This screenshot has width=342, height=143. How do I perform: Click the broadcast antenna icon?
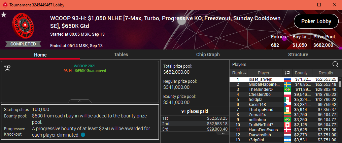pos(7,68)
